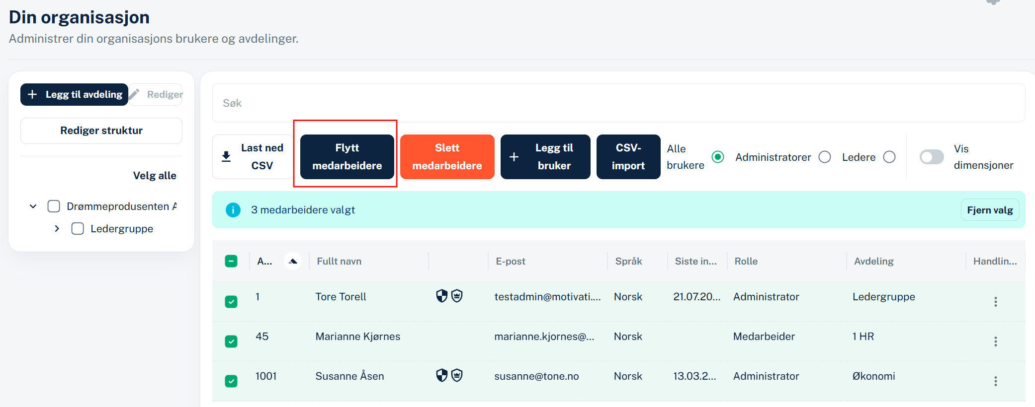Select the Ledere radio button
The height and width of the screenshot is (407, 1035).
[x=889, y=157]
